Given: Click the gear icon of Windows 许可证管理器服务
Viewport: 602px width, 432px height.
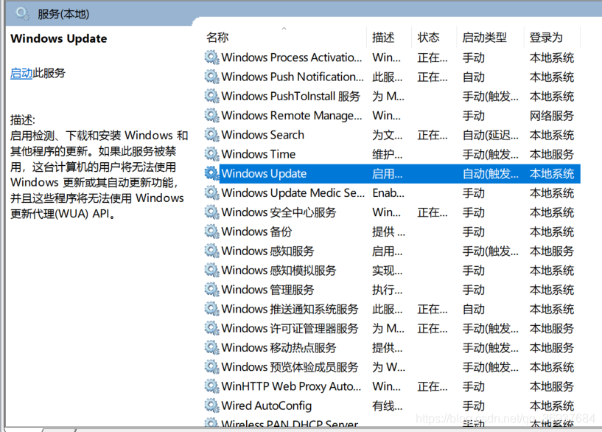Looking at the screenshot, I should click(x=211, y=328).
